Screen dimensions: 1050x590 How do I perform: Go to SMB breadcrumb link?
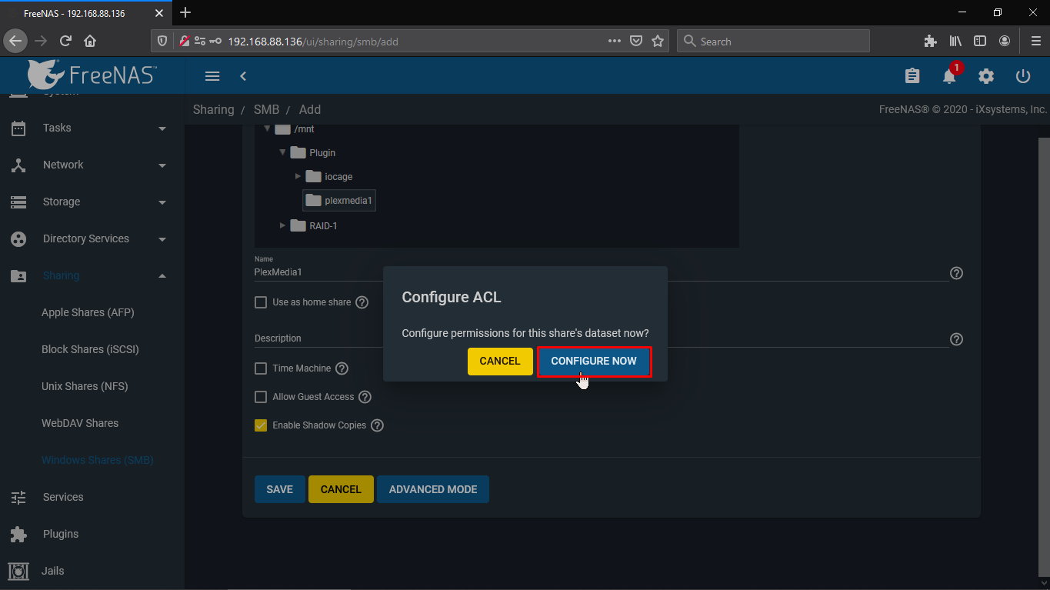(266, 109)
